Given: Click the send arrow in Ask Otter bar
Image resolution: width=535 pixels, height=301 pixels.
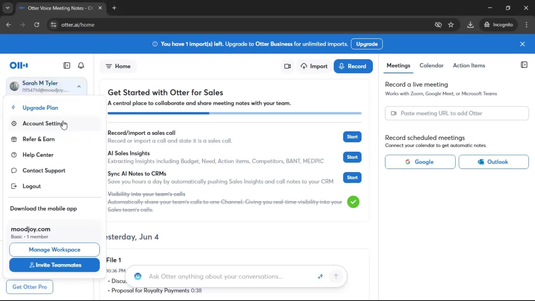Looking at the screenshot, I should 336,276.
